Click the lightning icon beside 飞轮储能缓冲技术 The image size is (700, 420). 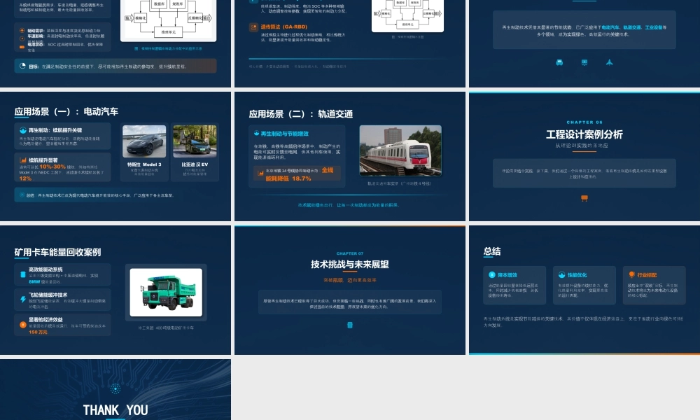23,300
